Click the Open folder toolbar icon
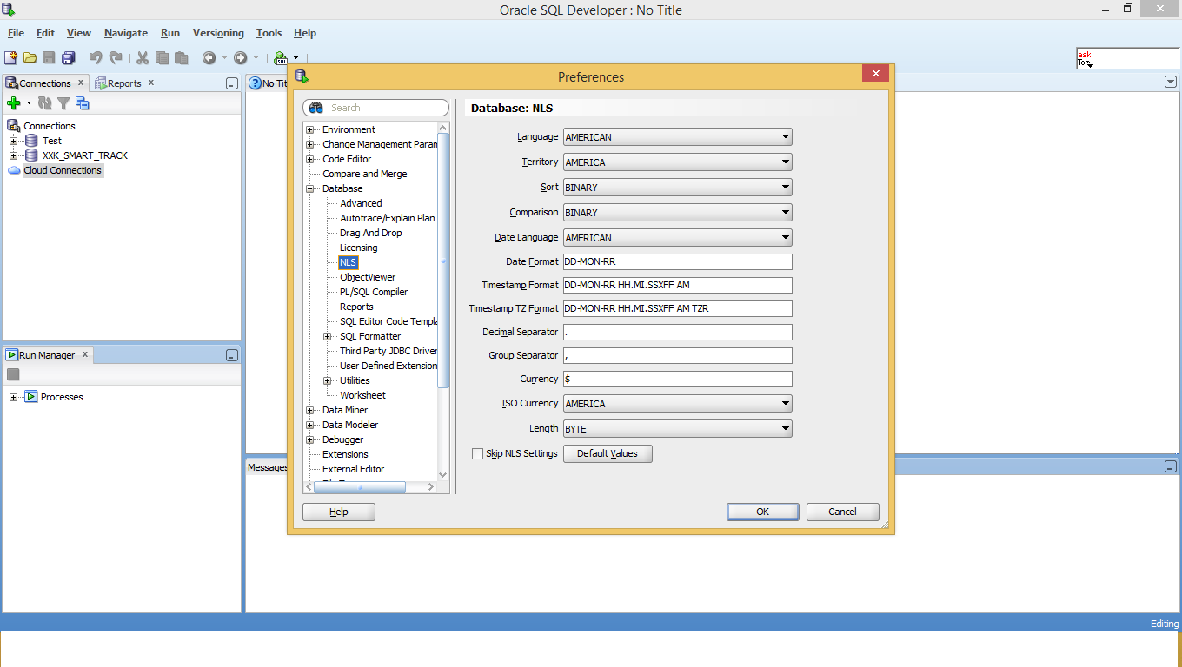Image resolution: width=1182 pixels, height=667 pixels. [30, 57]
